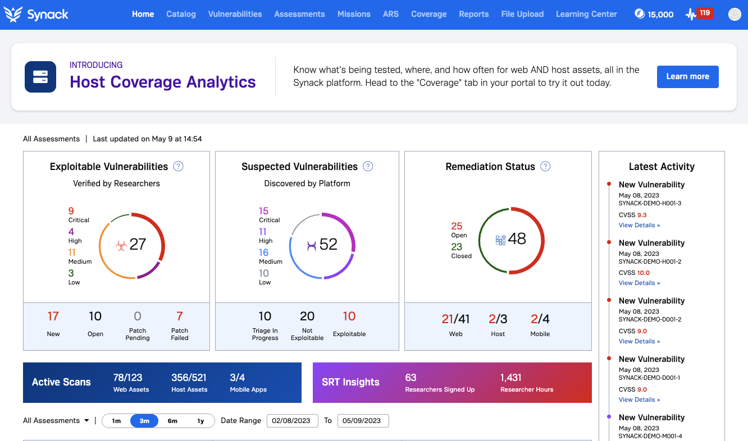Click the Synack logo in header
Viewport: 748px width, 441px height.
[36, 15]
